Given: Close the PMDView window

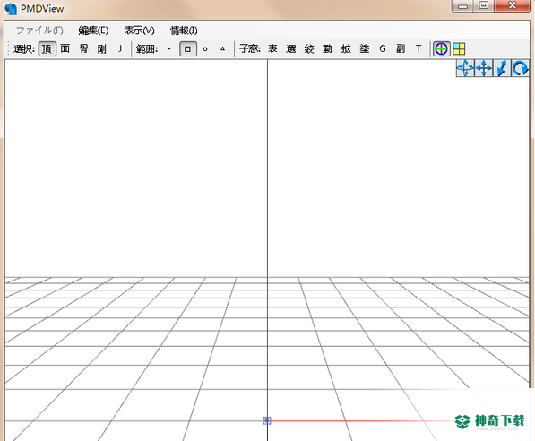Looking at the screenshot, I should (x=512, y=5).
